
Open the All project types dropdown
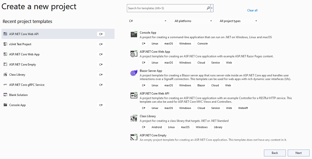(238, 21)
